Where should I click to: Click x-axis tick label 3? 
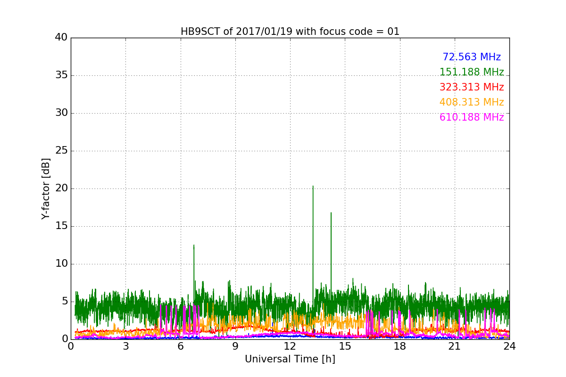[125, 346]
